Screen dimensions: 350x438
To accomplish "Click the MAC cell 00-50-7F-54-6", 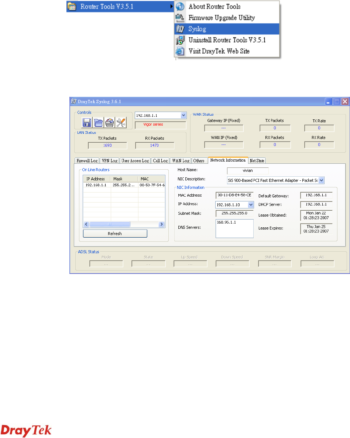I will (x=152, y=185).
